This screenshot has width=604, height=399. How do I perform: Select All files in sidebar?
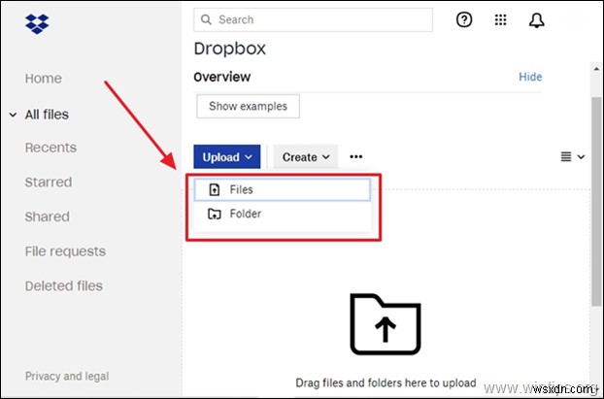tap(47, 115)
